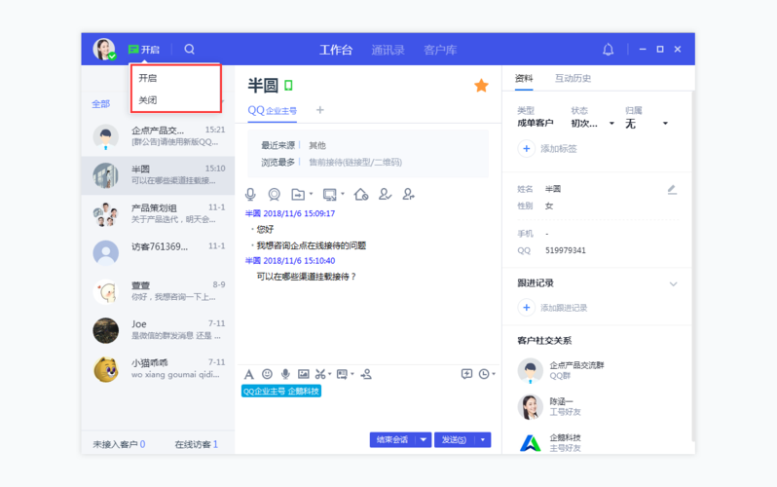Click the insert image icon in input toolbar
The height and width of the screenshot is (487, 777).
(303, 374)
